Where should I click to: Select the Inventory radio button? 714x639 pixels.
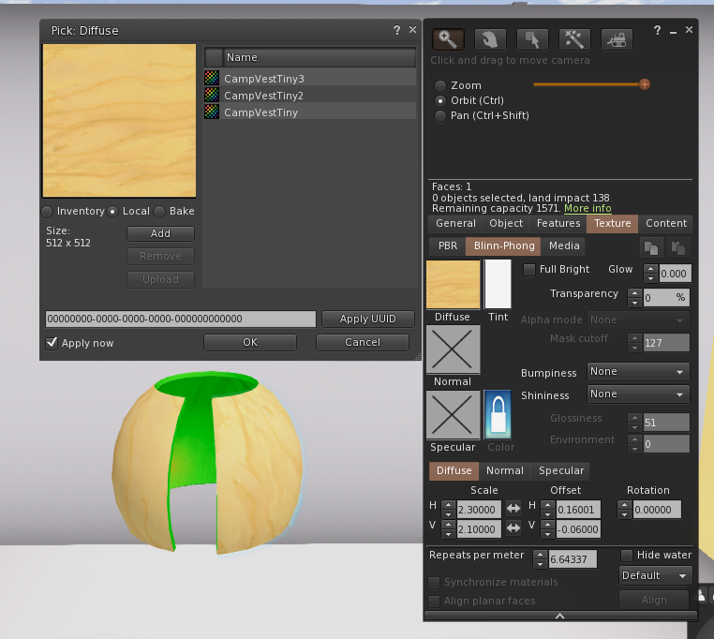coord(48,212)
